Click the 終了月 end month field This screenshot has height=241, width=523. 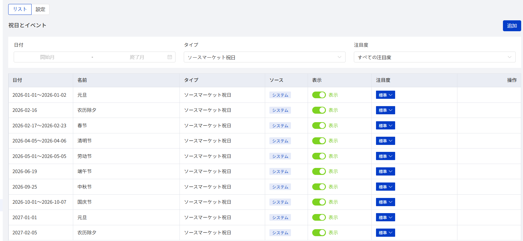pyautogui.click(x=137, y=57)
